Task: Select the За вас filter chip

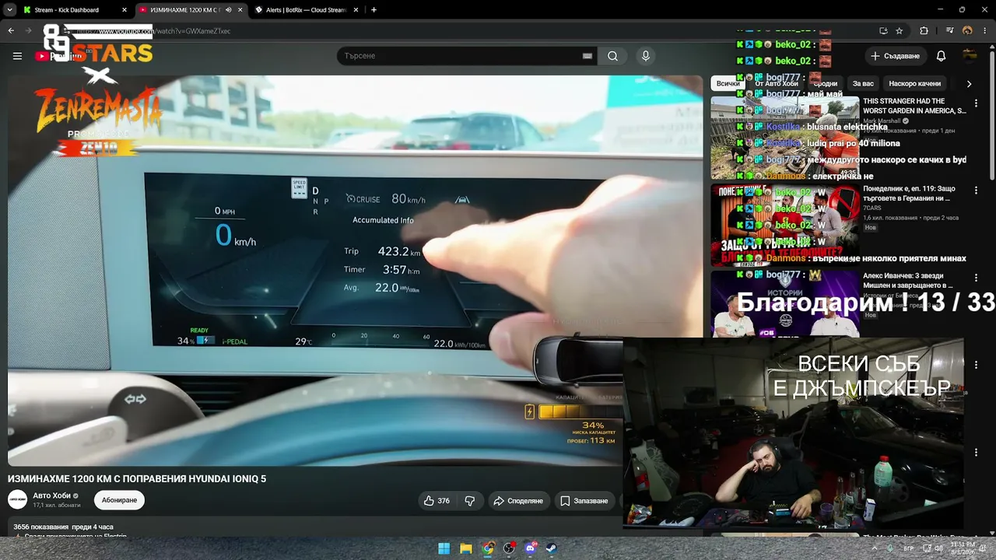Action: coord(863,83)
